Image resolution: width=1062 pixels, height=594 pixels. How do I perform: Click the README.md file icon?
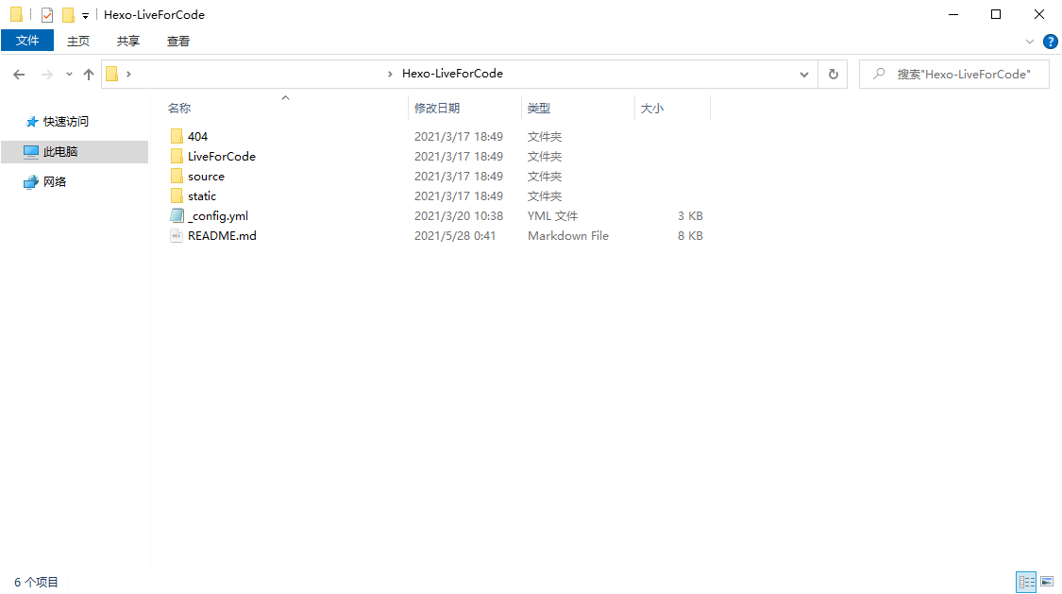coord(177,236)
